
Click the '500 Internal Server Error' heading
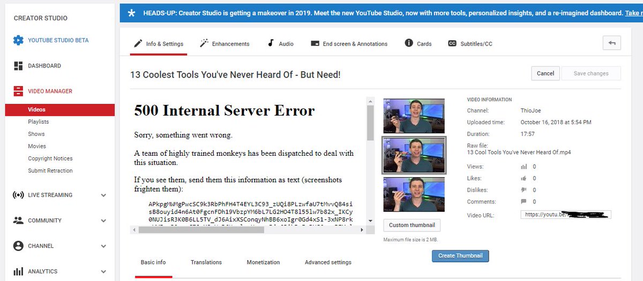[225, 111]
